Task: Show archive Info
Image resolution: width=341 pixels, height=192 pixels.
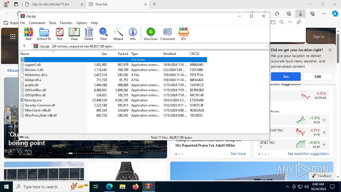Action: point(133,34)
